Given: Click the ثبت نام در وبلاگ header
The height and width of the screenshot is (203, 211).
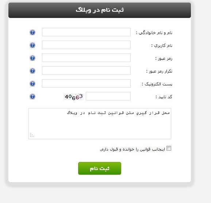Looking at the screenshot, I should (x=100, y=10).
